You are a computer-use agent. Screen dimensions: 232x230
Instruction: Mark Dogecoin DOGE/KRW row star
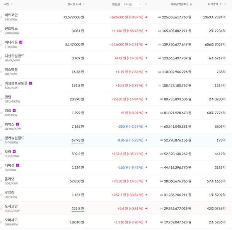pyautogui.click(x=2, y=208)
